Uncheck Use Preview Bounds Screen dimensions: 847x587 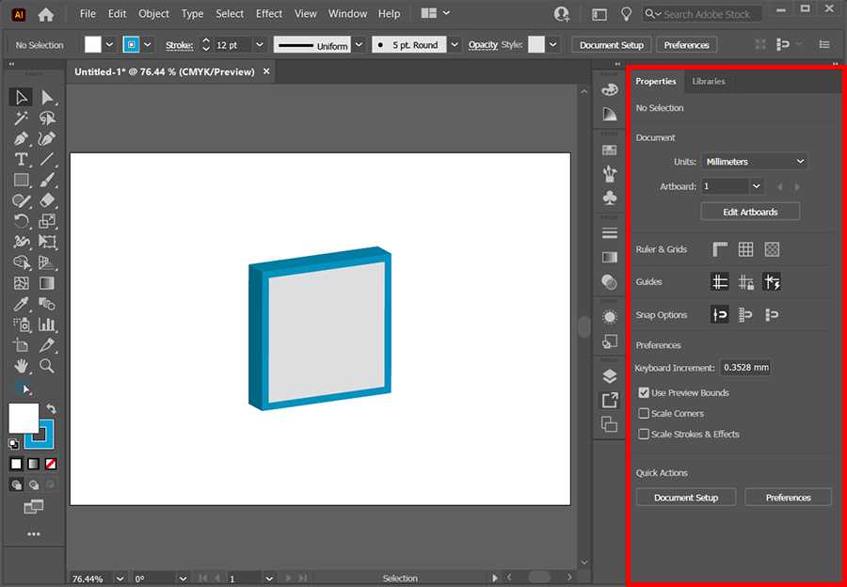[644, 393]
